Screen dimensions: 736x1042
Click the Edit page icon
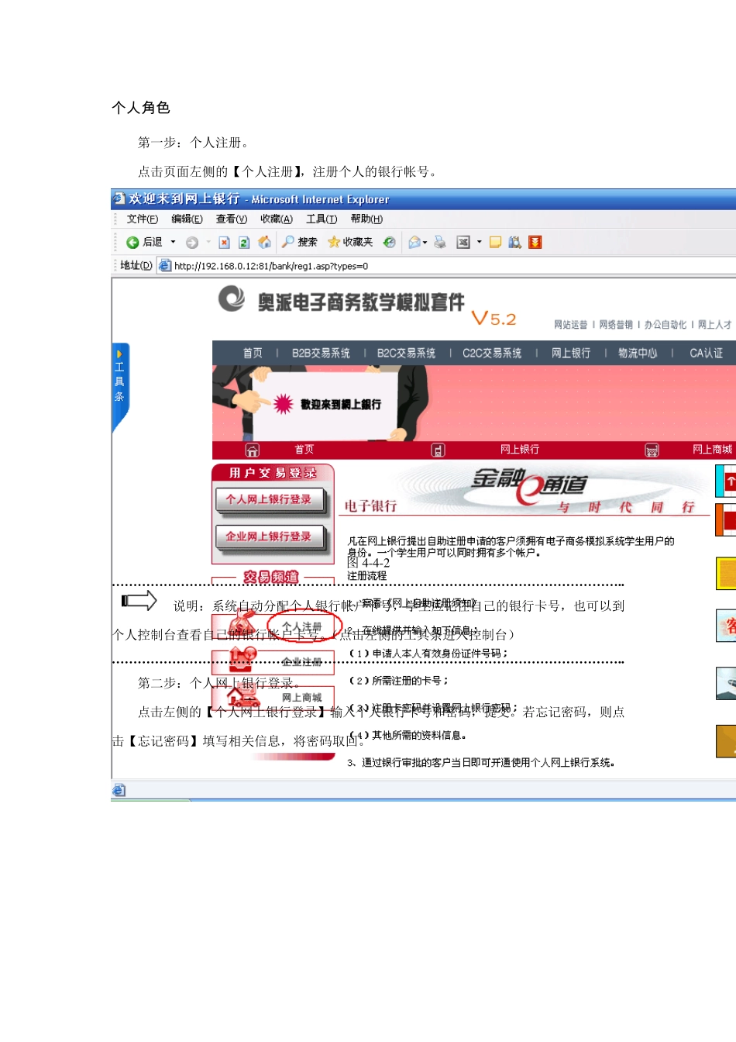coord(463,243)
